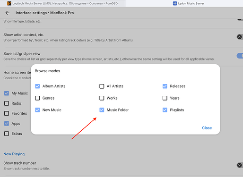Check the All Artists checkbox
Viewport: 243px width, 177px height.
102,86
